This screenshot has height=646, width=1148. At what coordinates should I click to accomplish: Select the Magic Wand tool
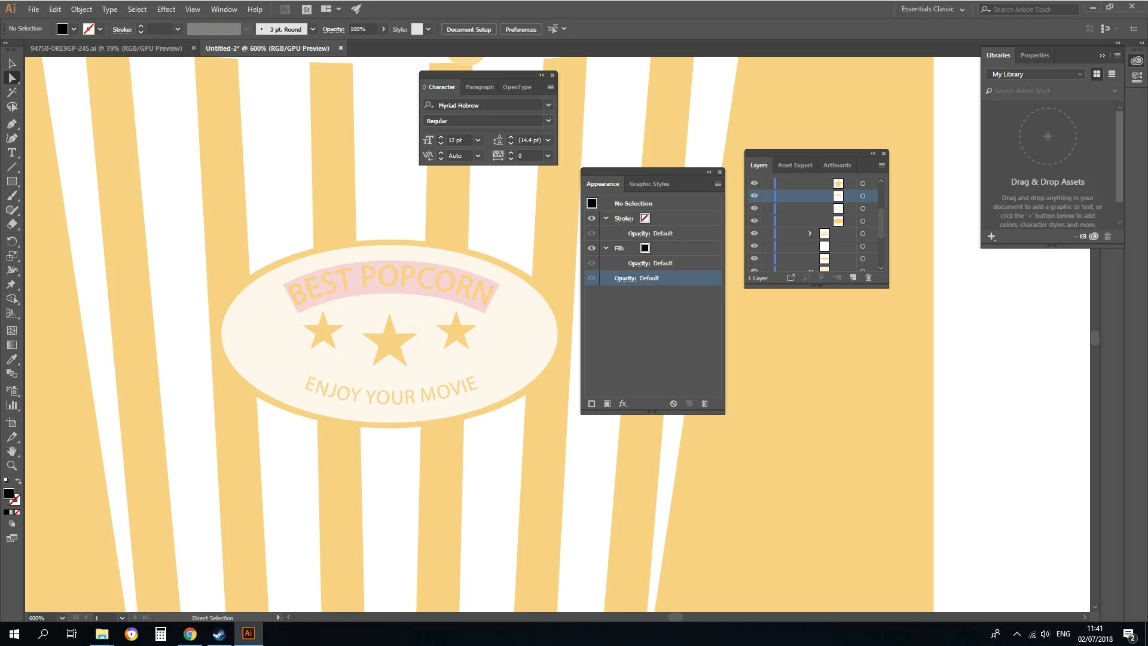(x=11, y=93)
